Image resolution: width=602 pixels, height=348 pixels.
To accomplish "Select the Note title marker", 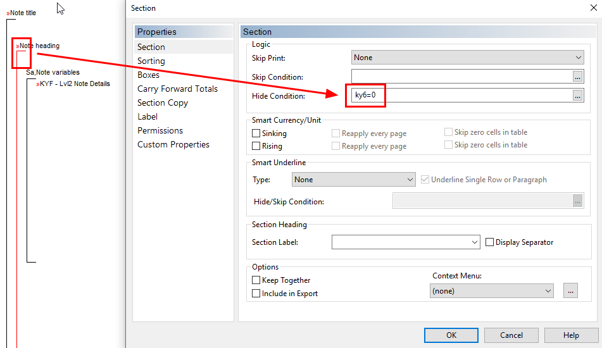I will 21,13.
